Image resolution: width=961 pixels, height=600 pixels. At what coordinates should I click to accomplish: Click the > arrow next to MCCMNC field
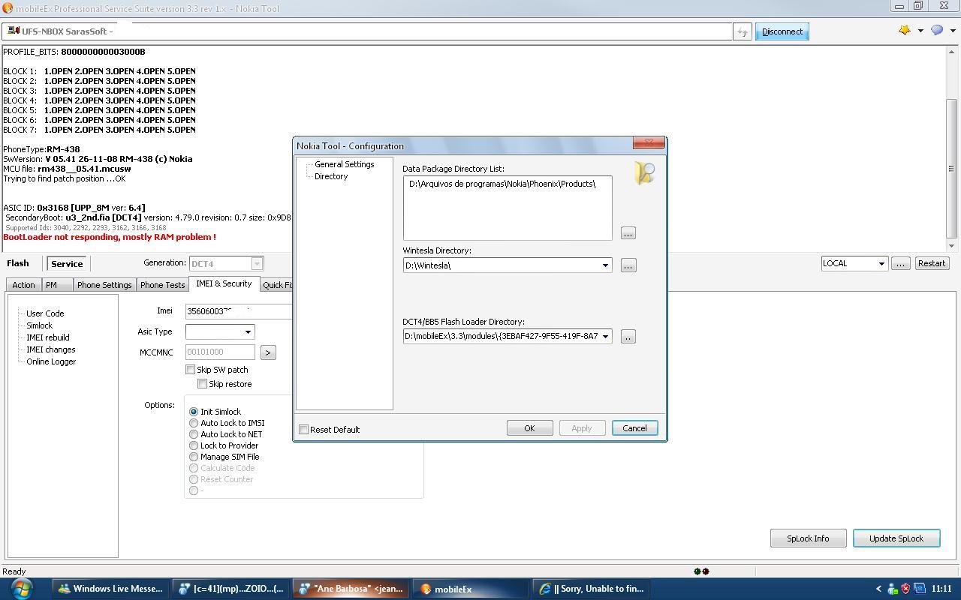pyautogui.click(x=268, y=352)
